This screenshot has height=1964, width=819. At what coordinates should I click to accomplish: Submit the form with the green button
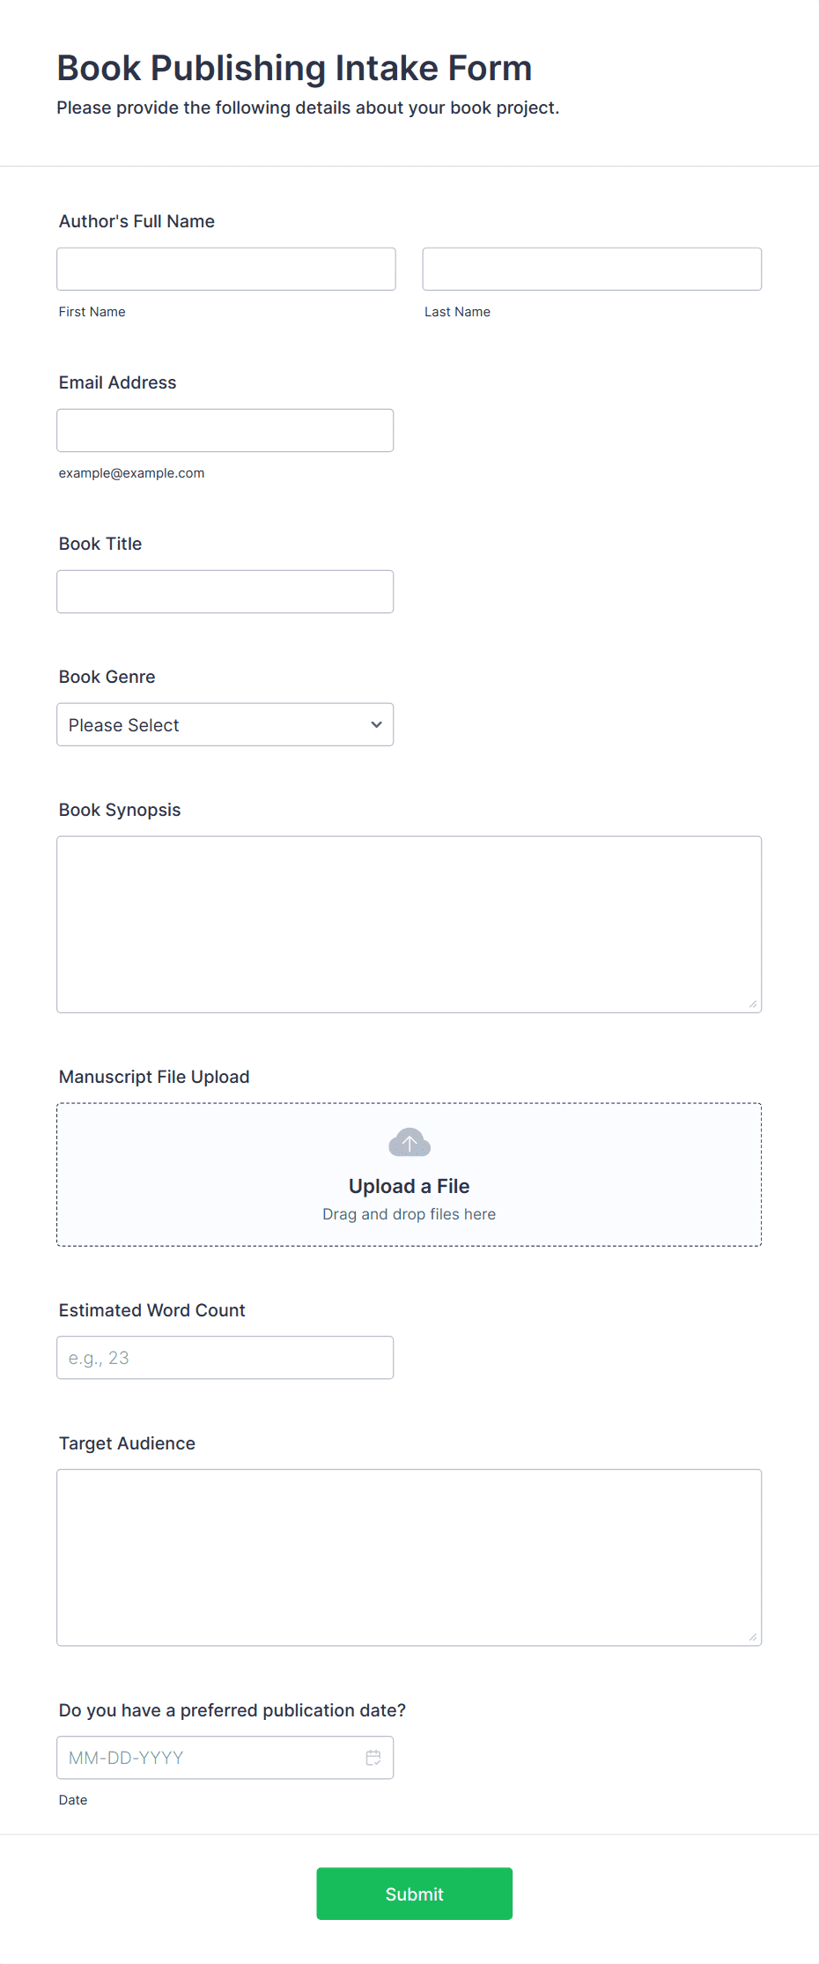point(415,1894)
